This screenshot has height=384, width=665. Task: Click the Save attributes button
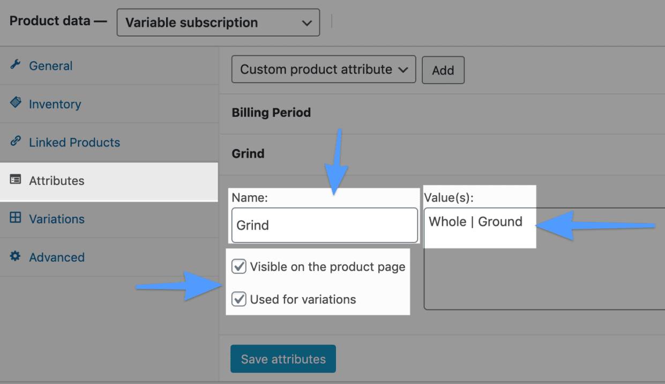coord(283,359)
